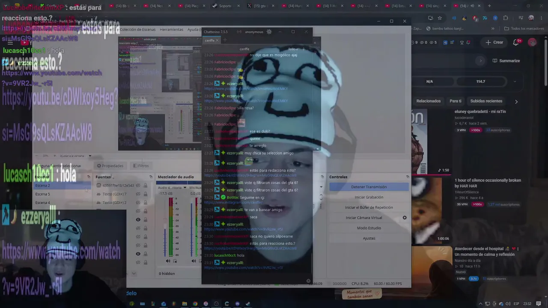548x308 pixels.
Task: Open the browser media control icon
Action: point(521,18)
